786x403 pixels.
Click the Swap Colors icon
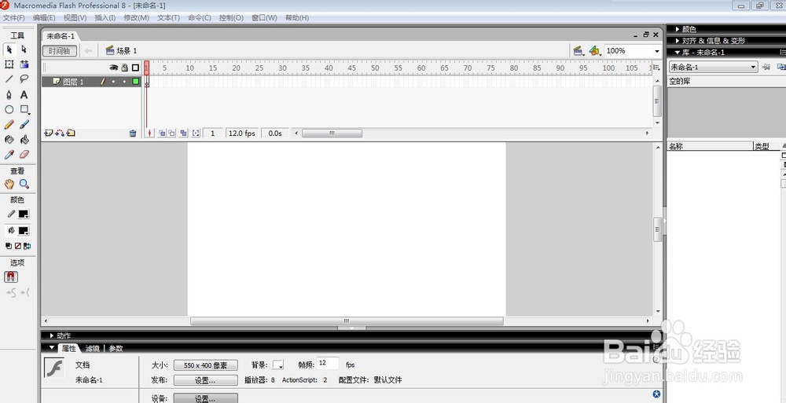(27, 246)
